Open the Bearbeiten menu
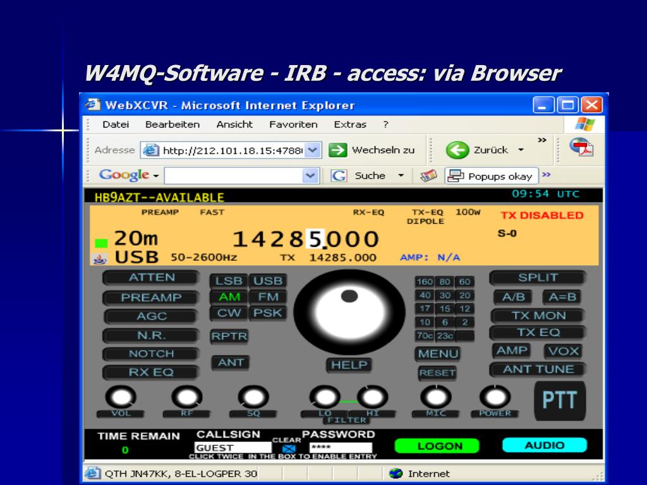 click(172, 124)
